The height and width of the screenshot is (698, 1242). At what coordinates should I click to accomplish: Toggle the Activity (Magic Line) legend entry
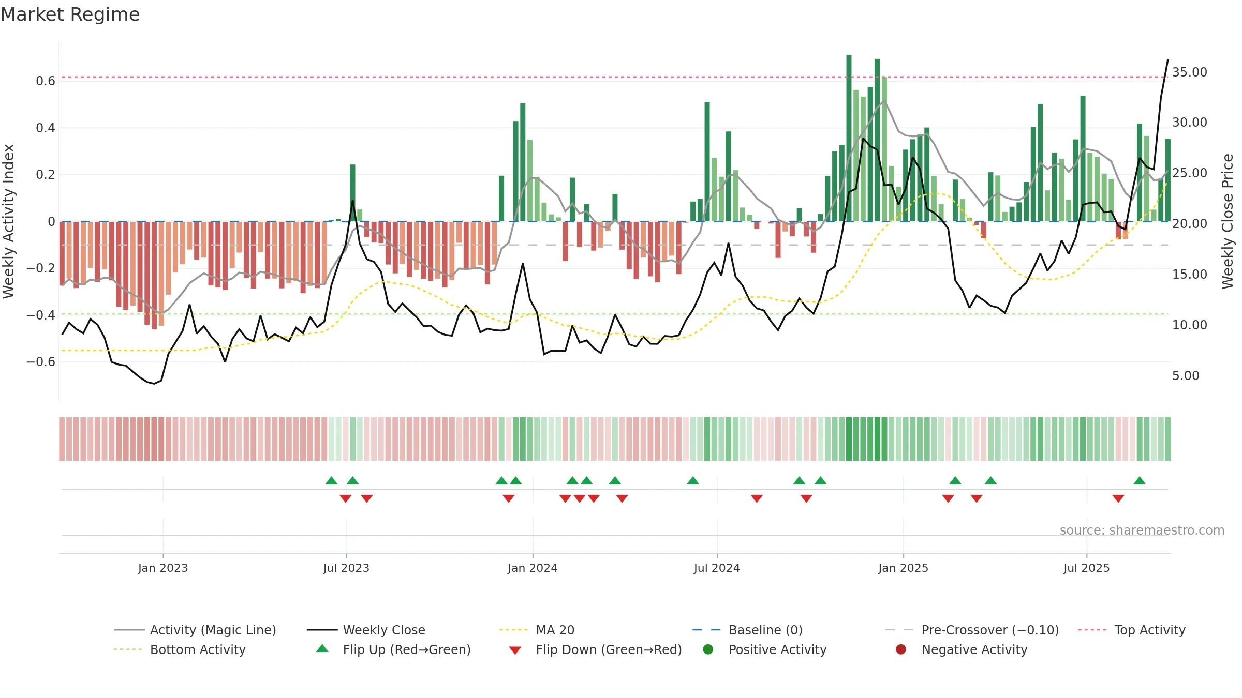[195, 630]
